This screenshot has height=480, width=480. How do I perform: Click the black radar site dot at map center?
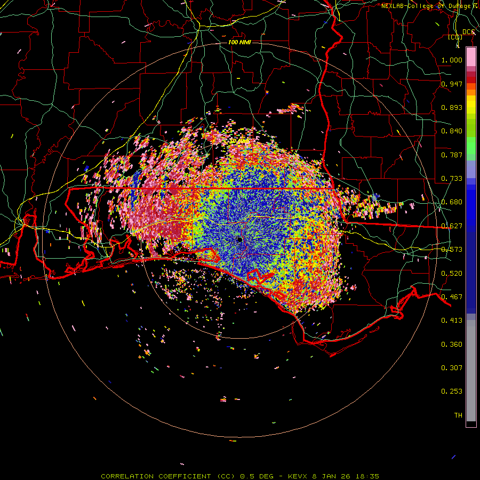tap(239, 240)
